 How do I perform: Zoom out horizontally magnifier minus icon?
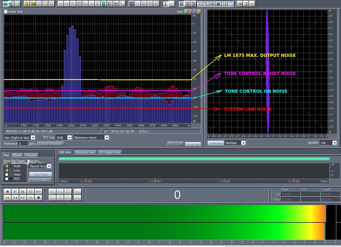[60, 191]
